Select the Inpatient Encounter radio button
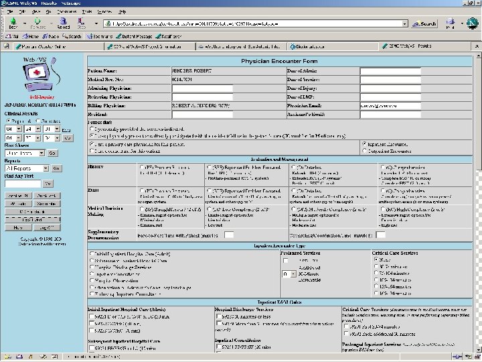The height and width of the screenshot is (362, 482). (365, 143)
